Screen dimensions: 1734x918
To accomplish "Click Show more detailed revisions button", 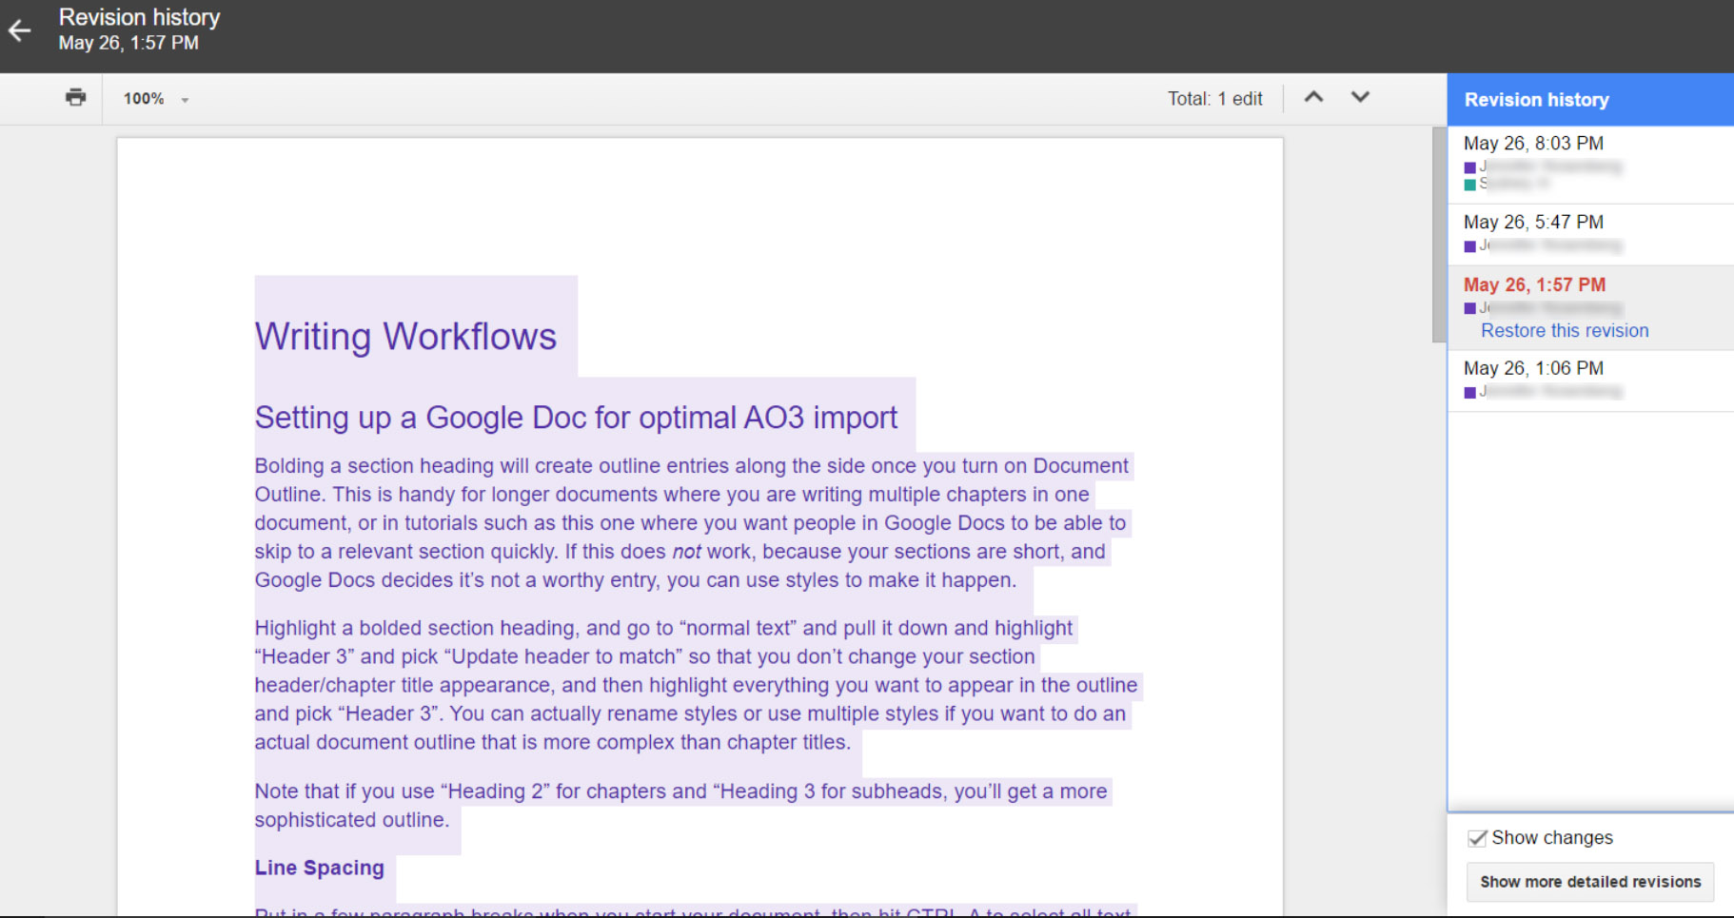I will click(x=1590, y=882).
